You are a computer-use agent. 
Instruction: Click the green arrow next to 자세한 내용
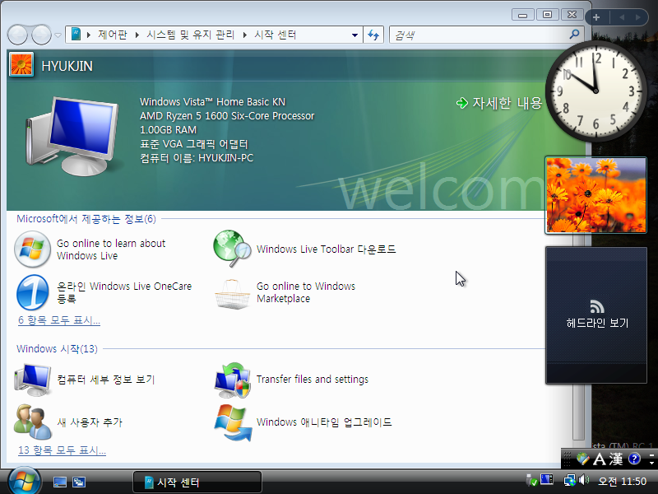click(x=461, y=103)
